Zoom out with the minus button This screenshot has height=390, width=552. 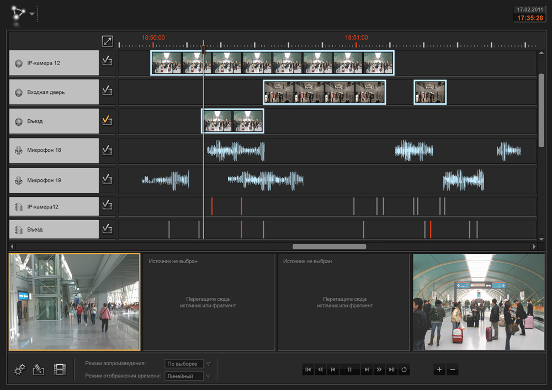click(x=453, y=370)
